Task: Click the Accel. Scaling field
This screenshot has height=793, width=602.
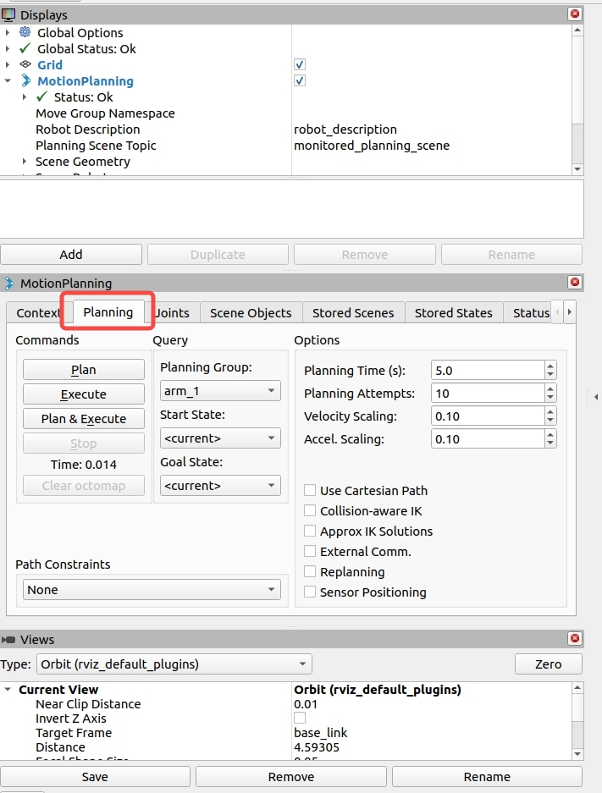Action: click(x=488, y=438)
